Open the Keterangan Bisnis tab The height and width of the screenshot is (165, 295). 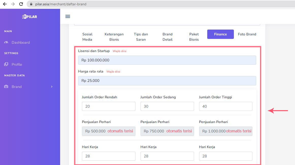click(x=114, y=37)
